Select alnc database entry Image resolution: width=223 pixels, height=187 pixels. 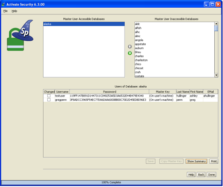point(175,36)
